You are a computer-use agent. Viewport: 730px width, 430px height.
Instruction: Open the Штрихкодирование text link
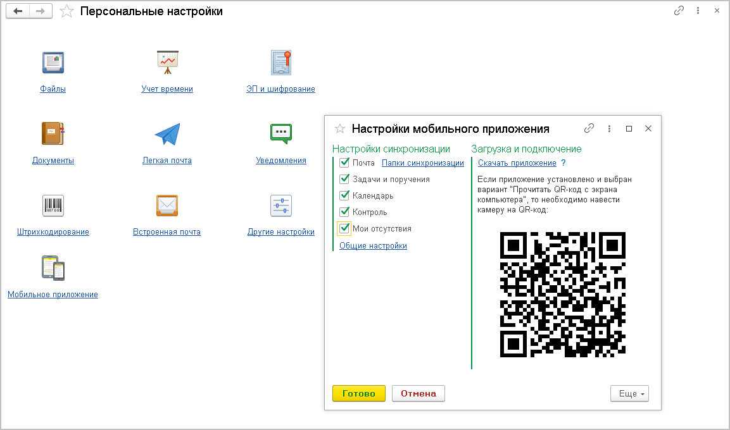(x=53, y=232)
